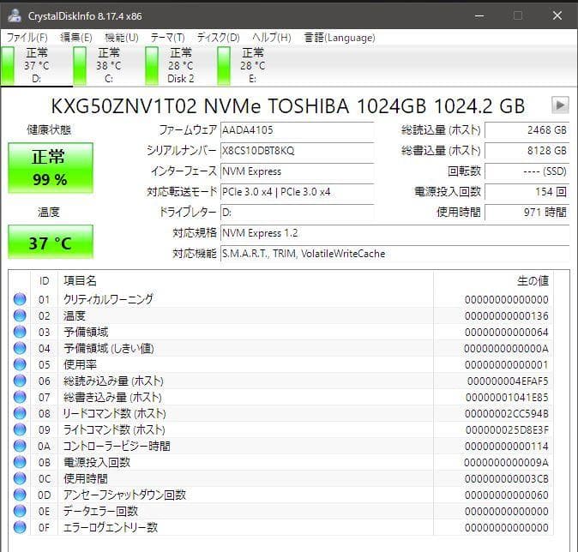
Task: Click the 正常 99 % health status button
Action: (51, 168)
